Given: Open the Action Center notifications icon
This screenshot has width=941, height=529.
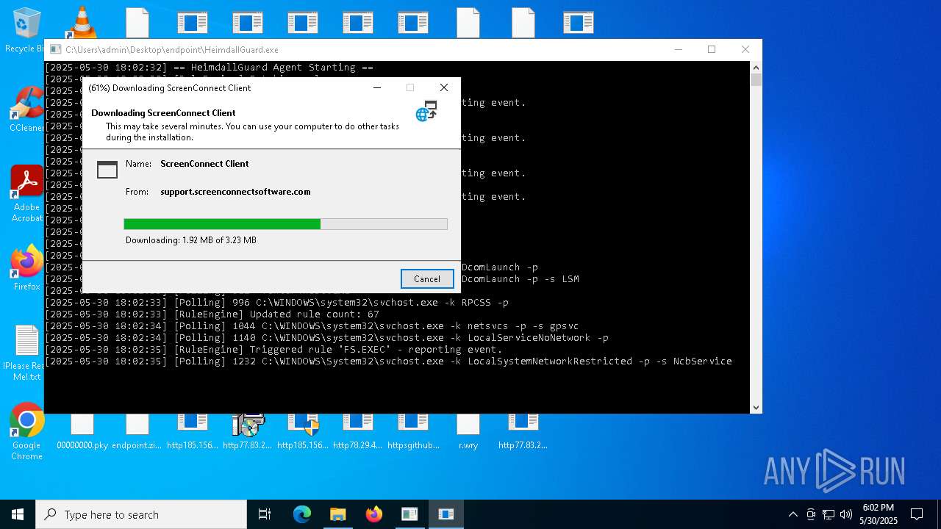Looking at the screenshot, I should point(917,514).
